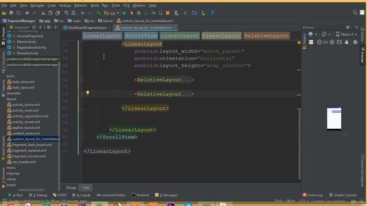Screen dimensions: 367x206
Task: Open the Event Log window
Action: (313, 195)
